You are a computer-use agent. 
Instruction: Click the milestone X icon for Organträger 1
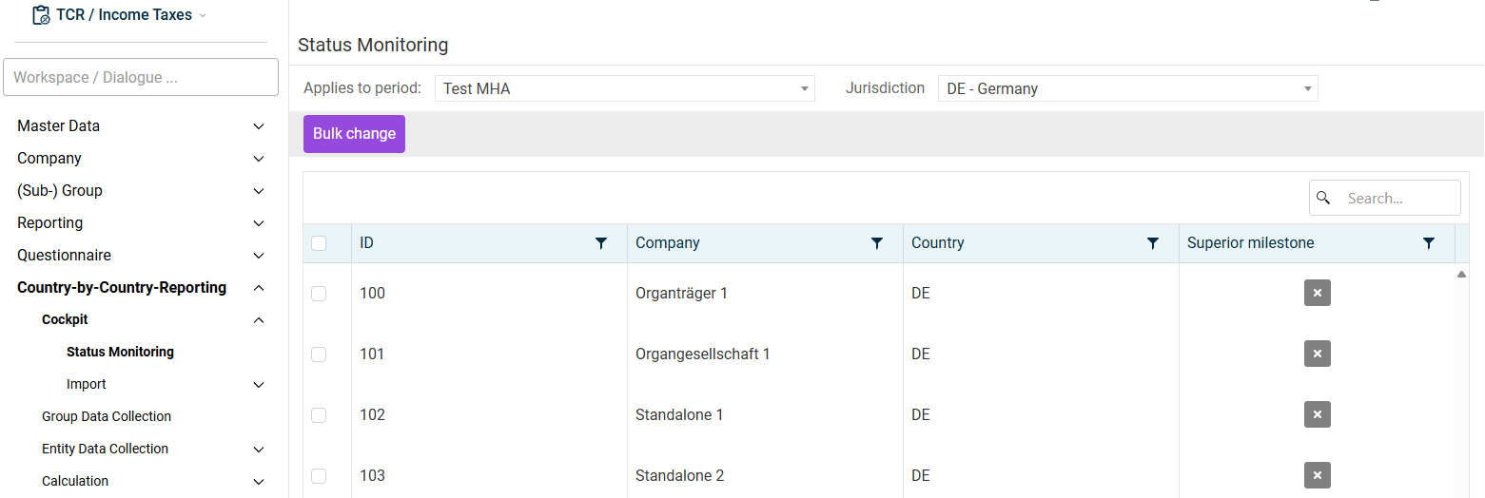coord(1317,293)
